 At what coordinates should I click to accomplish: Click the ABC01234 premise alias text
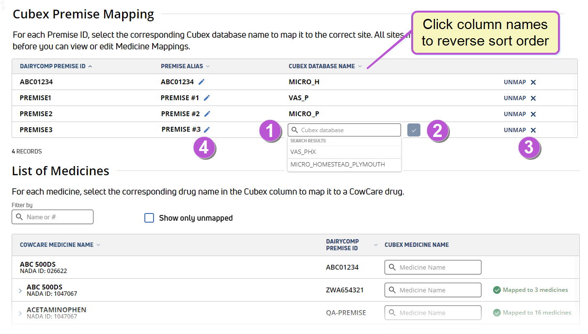(177, 82)
